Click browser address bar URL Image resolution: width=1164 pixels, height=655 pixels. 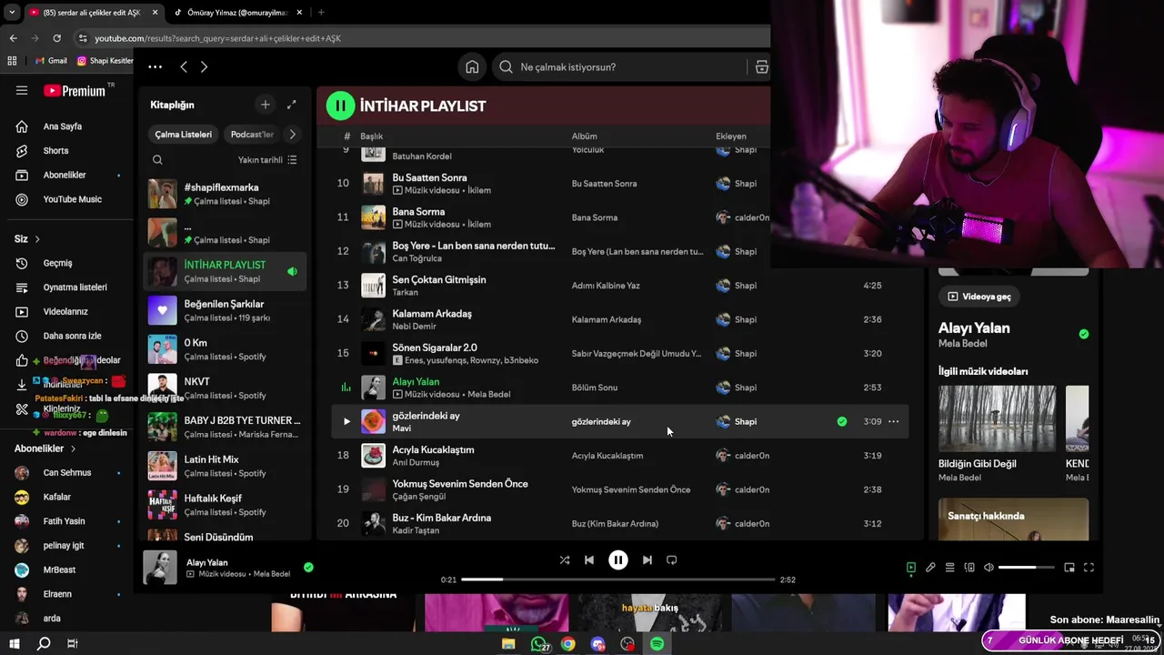(x=218, y=38)
